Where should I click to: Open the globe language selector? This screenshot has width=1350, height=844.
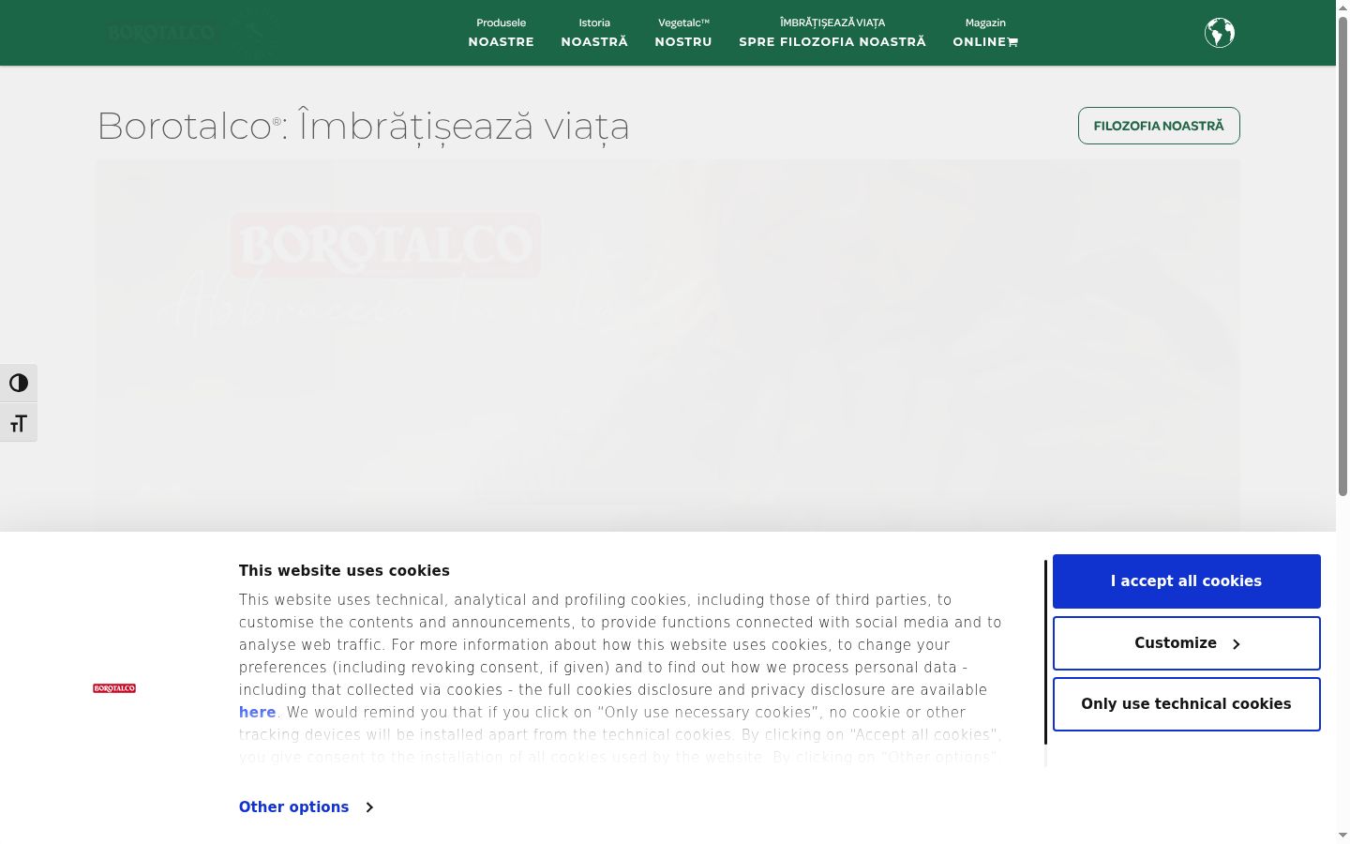(1219, 33)
